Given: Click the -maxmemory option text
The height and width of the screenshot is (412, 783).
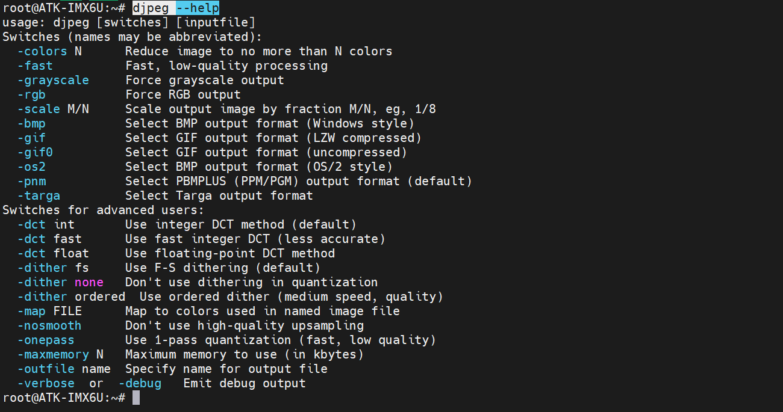Looking at the screenshot, I should [52, 354].
